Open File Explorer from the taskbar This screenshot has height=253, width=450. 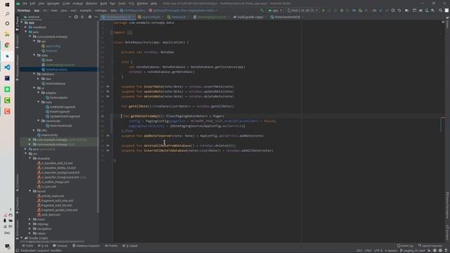[x=7, y=34]
